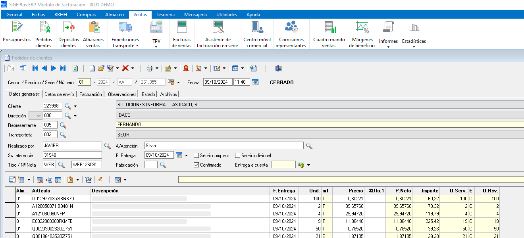Open the Compras menu
The width and height of the screenshot is (524, 238).
coord(86,15)
